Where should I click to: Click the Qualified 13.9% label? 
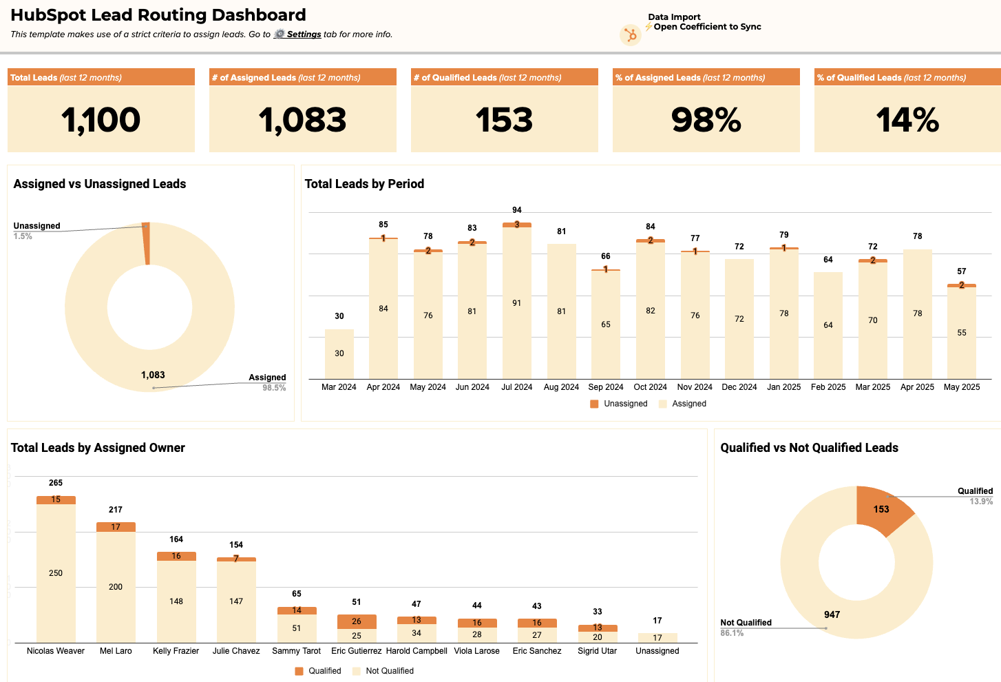pos(975,496)
